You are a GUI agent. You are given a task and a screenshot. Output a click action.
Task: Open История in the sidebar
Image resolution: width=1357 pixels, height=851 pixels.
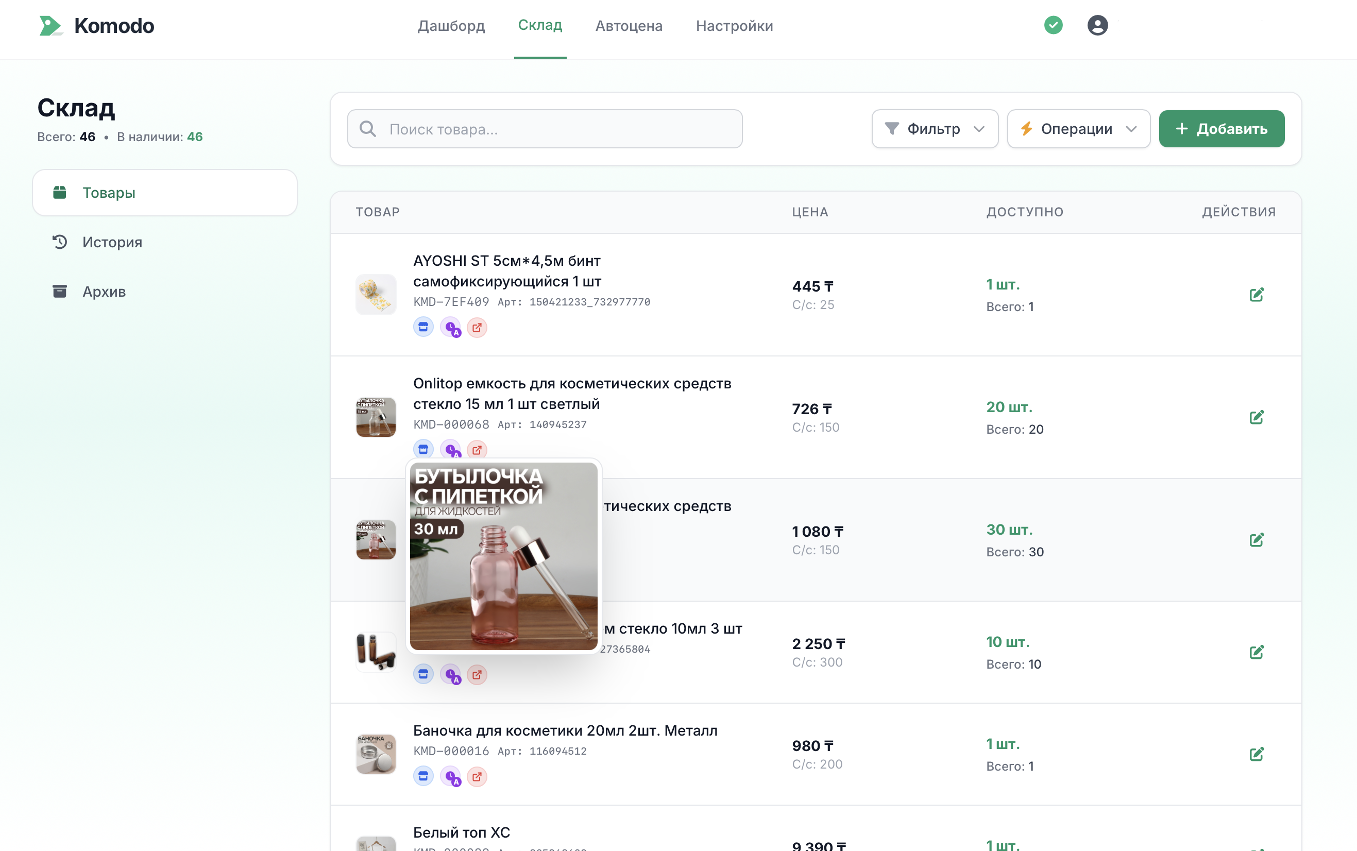point(164,242)
